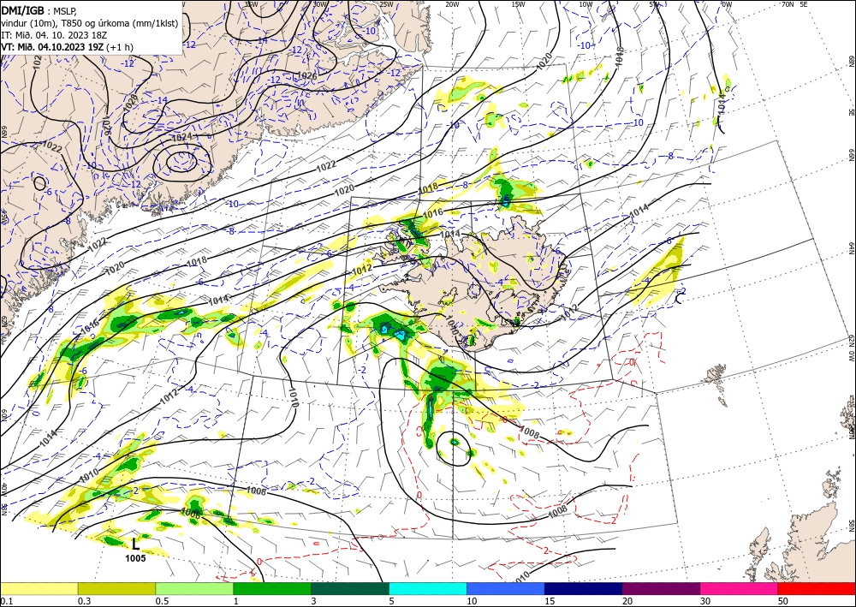Click the '0.1' legend scale label
Image resolution: width=856 pixels, height=607 pixels.
coord(5,601)
